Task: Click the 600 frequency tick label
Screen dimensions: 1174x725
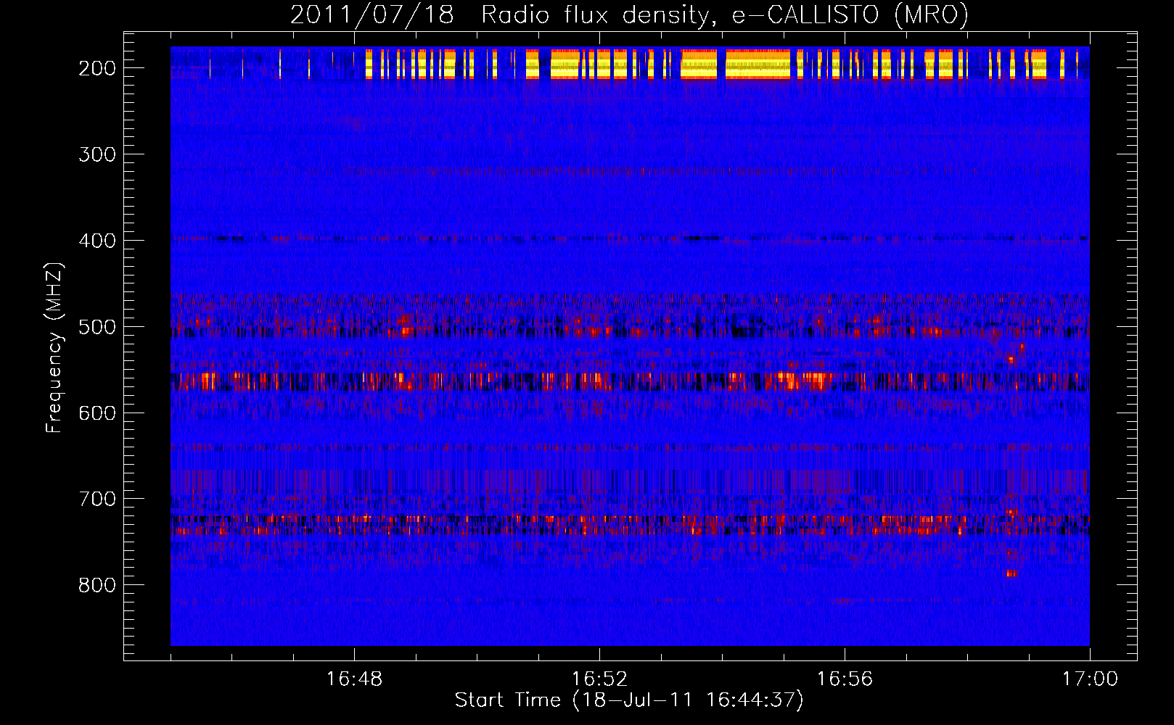Action: pyautogui.click(x=97, y=413)
